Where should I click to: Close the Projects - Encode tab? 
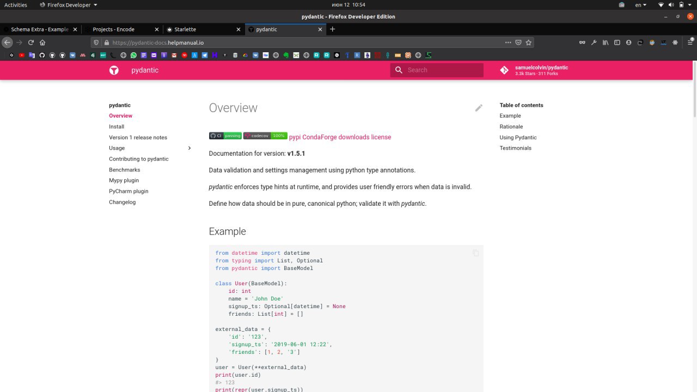(156, 29)
